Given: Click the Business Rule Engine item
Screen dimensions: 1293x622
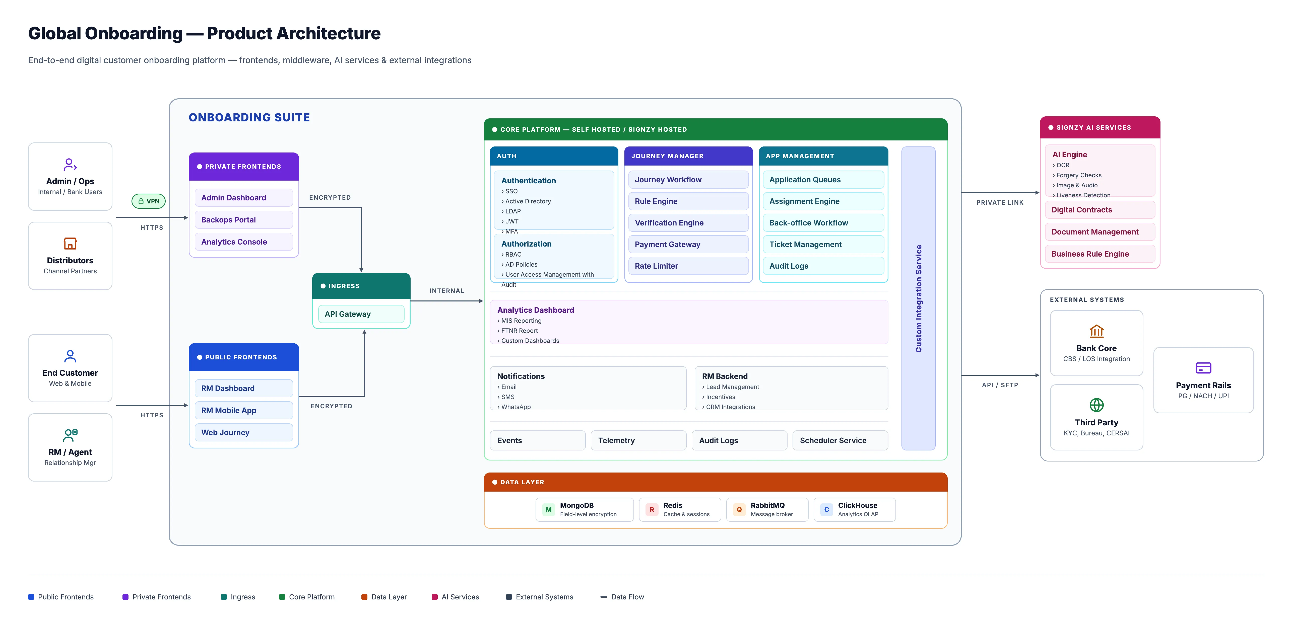Looking at the screenshot, I should (x=1100, y=254).
